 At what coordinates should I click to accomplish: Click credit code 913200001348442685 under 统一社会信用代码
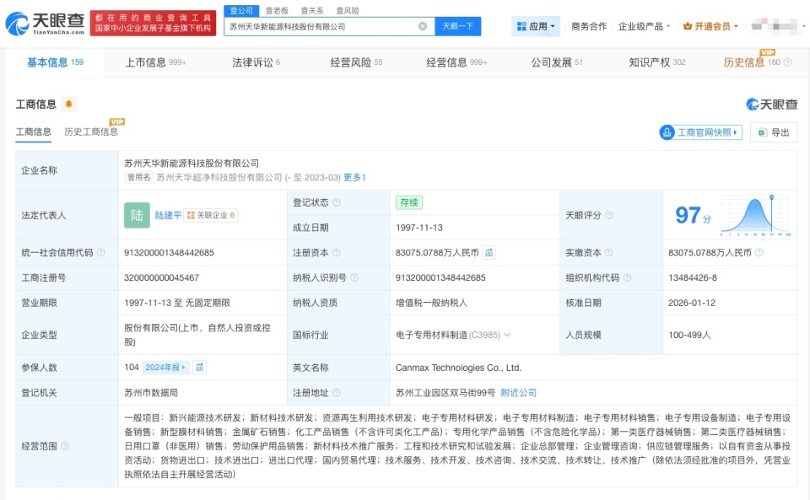click(169, 253)
